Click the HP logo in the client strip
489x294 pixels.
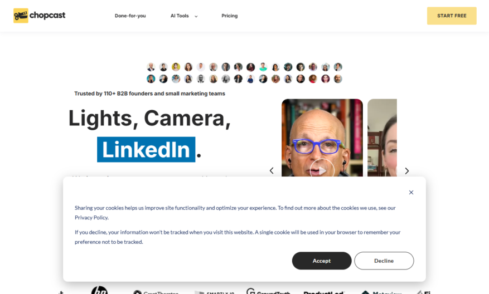(x=99, y=290)
